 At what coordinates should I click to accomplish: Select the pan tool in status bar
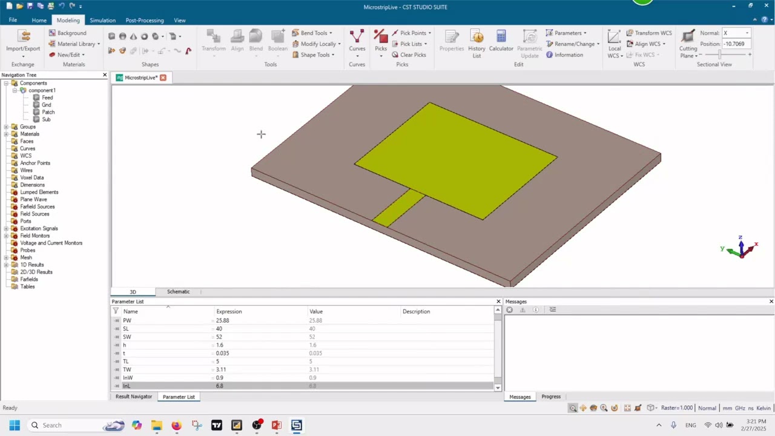pos(583,408)
